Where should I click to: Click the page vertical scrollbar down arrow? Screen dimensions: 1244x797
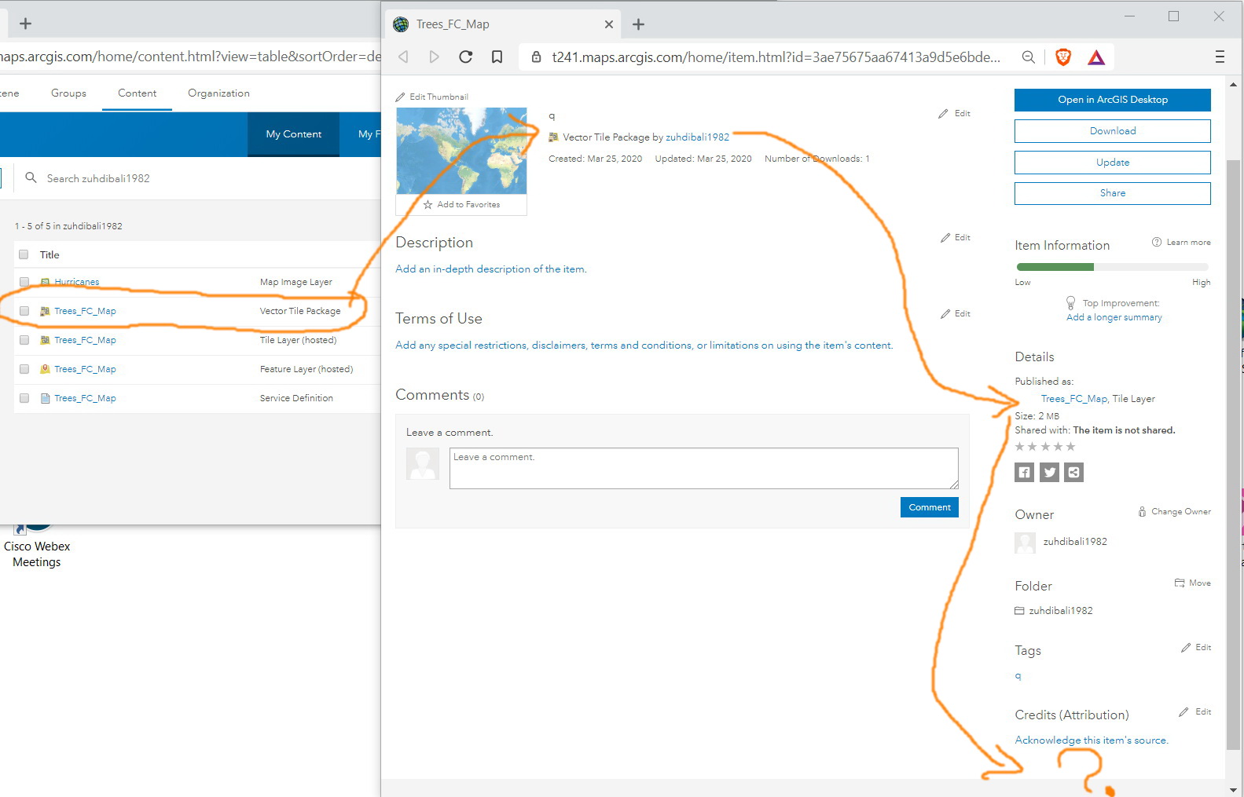click(1233, 789)
